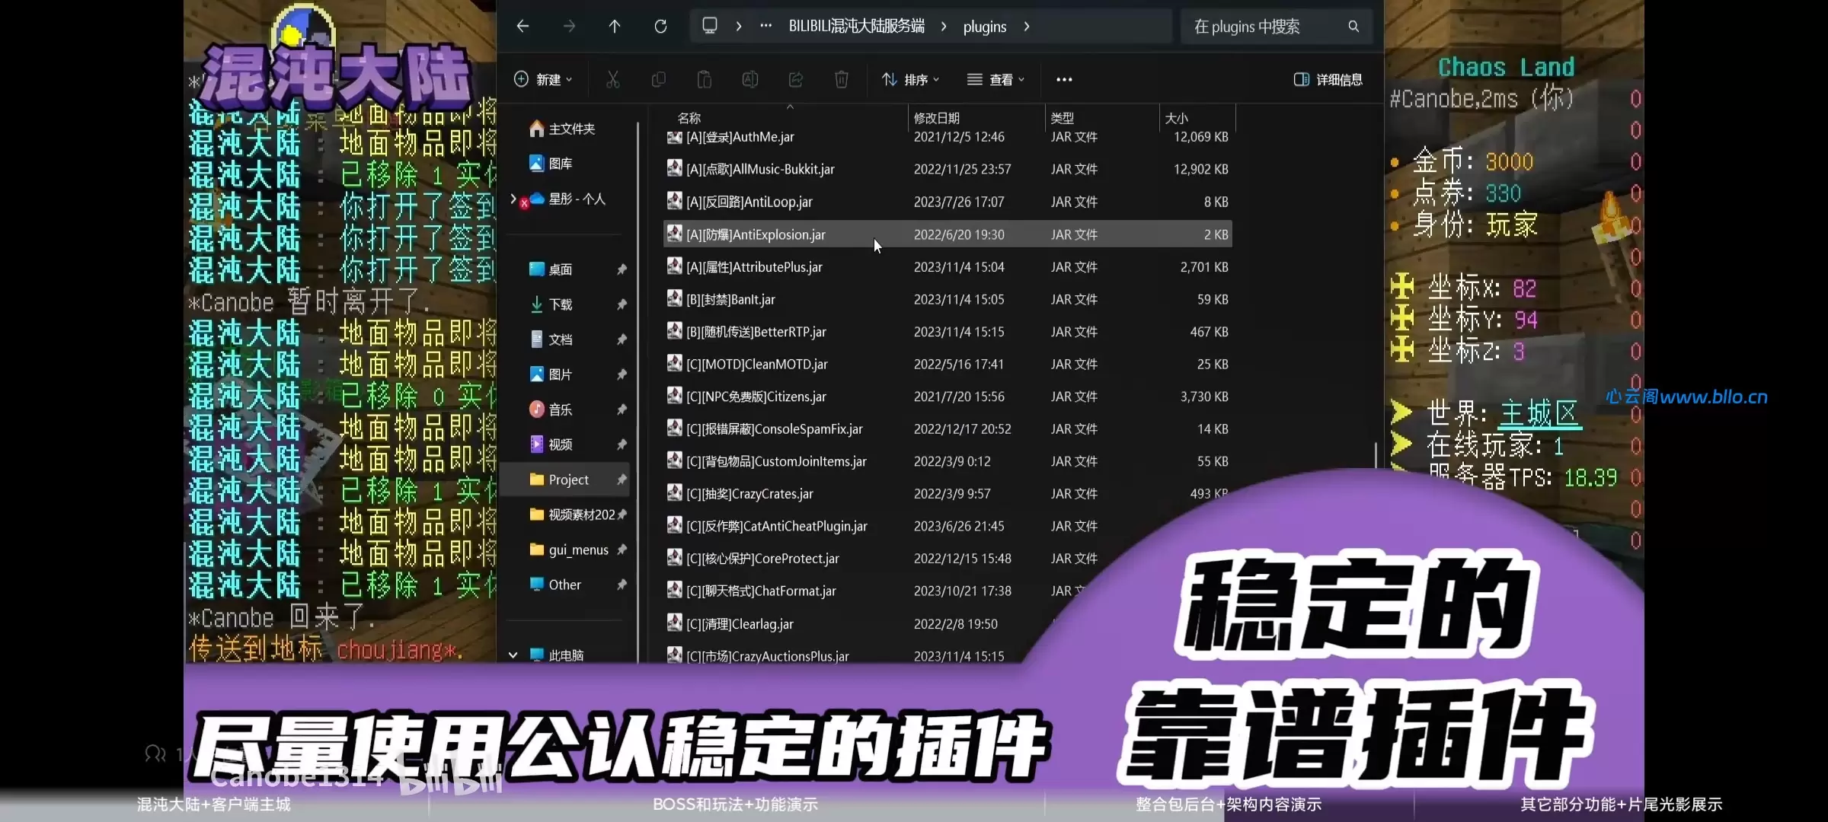Select [A][属性]AttributePlus.jar file

pos(948,266)
